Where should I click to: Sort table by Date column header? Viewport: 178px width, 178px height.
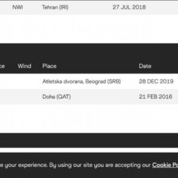pyautogui.click(x=145, y=66)
